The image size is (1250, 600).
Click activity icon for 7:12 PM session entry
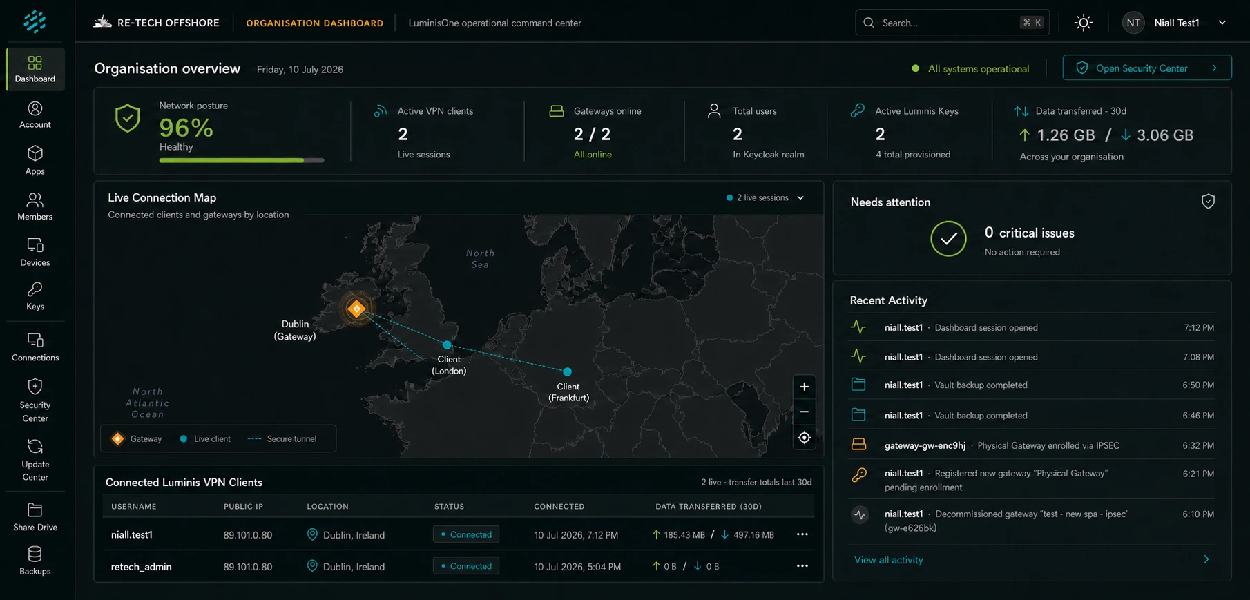pyautogui.click(x=858, y=327)
